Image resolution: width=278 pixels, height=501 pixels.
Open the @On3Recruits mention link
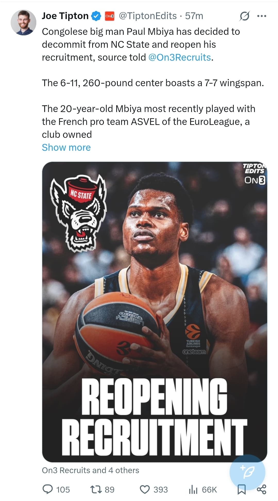pos(180,57)
